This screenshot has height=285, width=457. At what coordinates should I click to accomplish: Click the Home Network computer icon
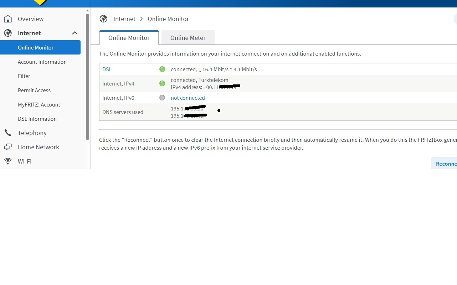[x=8, y=147]
